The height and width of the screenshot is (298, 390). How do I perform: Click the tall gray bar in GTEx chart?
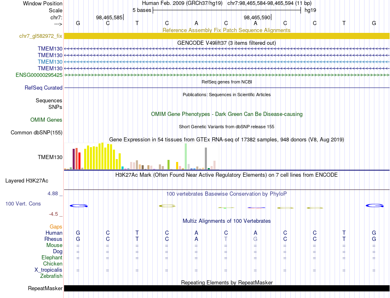click(206, 158)
